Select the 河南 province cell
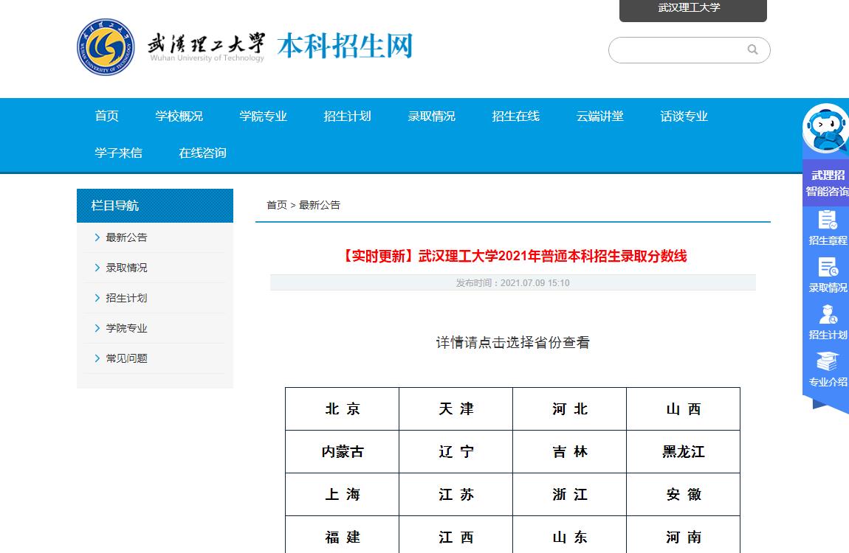 click(x=684, y=535)
